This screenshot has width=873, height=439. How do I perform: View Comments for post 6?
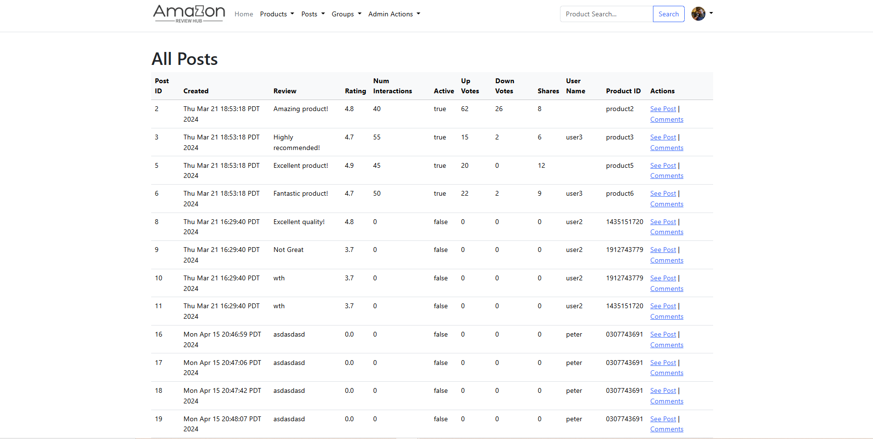click(x=667, y=204)
